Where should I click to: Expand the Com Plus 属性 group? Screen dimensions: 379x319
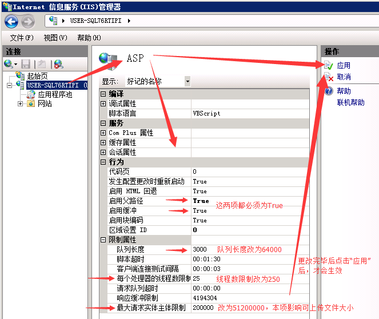(103, 133)
